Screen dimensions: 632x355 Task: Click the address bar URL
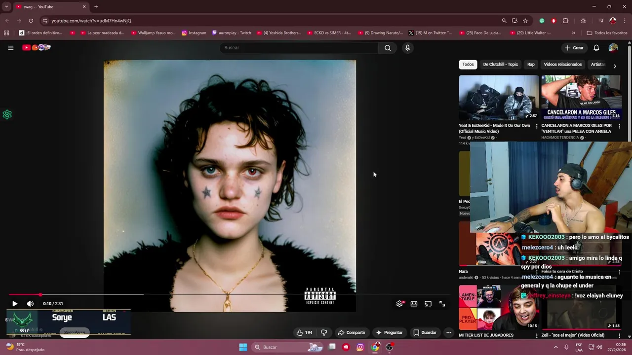(x=91, y=21)
